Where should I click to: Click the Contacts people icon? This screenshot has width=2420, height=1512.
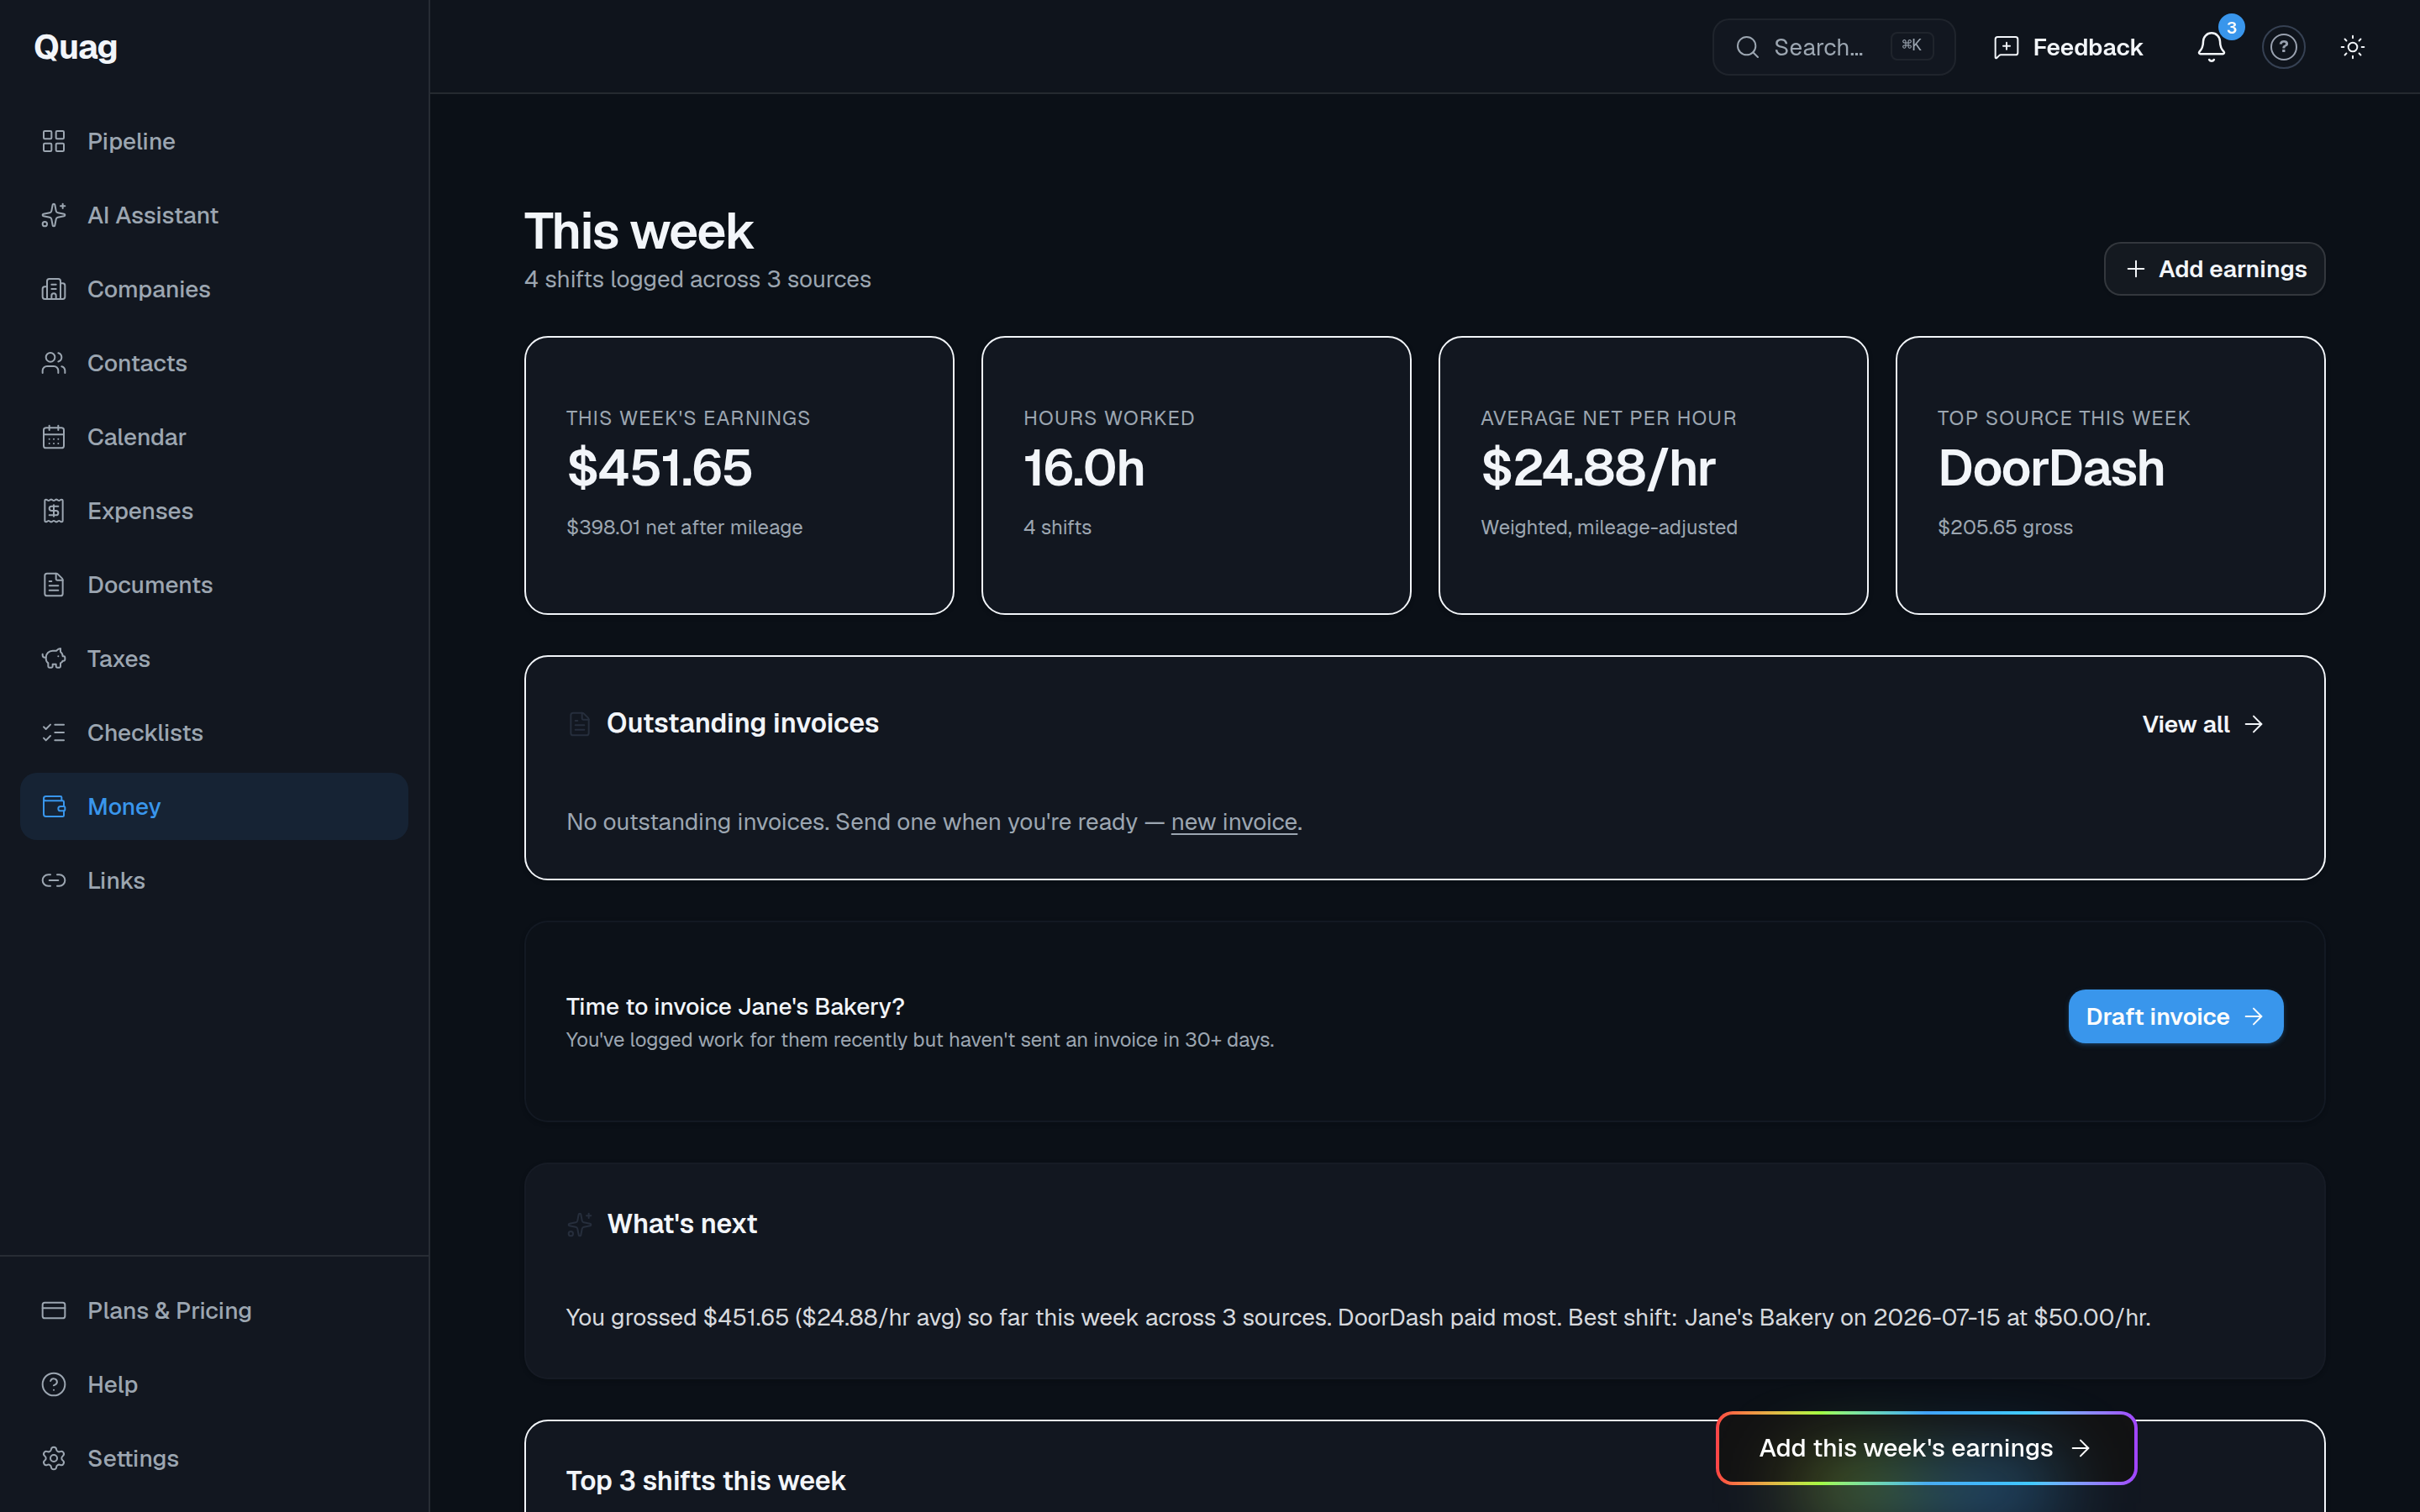coord(54,363)
